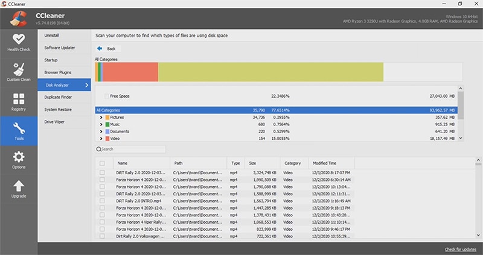The image size is (483, 255).
Task: Click the Pictures orange category icon
Action: (x=107, y=118)
